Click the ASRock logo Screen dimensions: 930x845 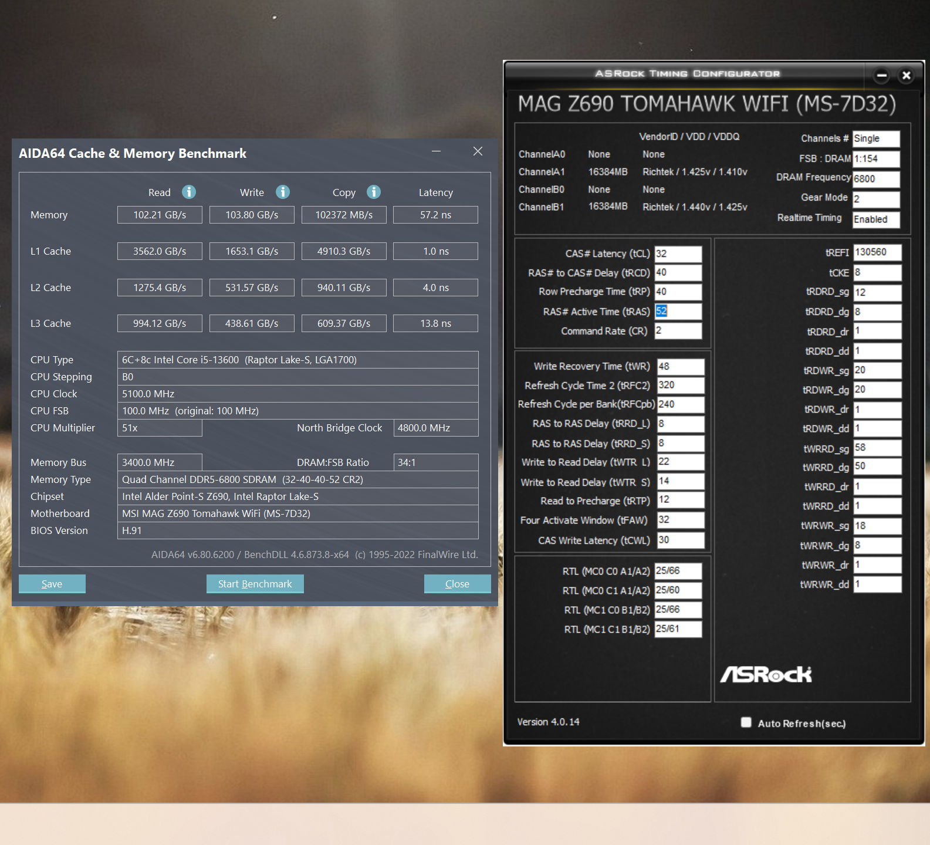766,674
